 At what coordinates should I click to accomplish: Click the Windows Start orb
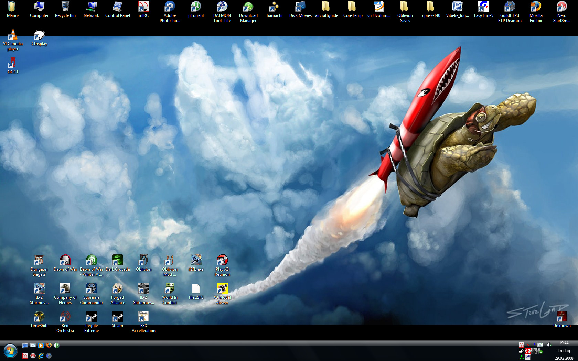[10, 351]
